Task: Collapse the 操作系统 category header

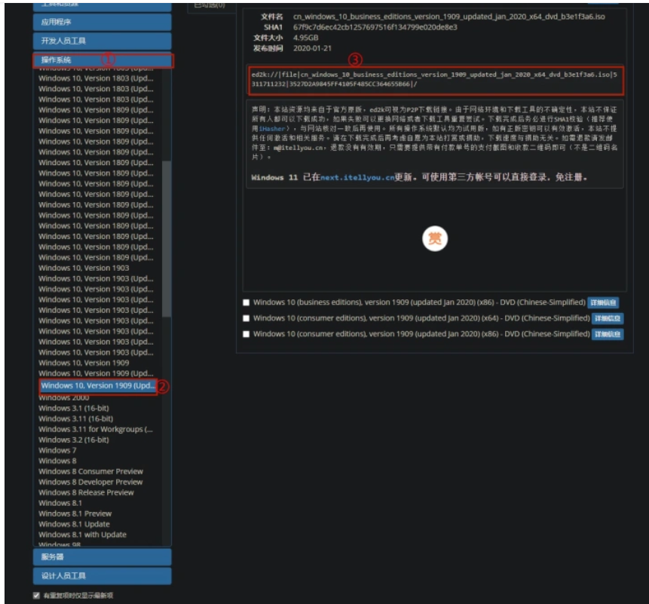Action: click(102, 60)
